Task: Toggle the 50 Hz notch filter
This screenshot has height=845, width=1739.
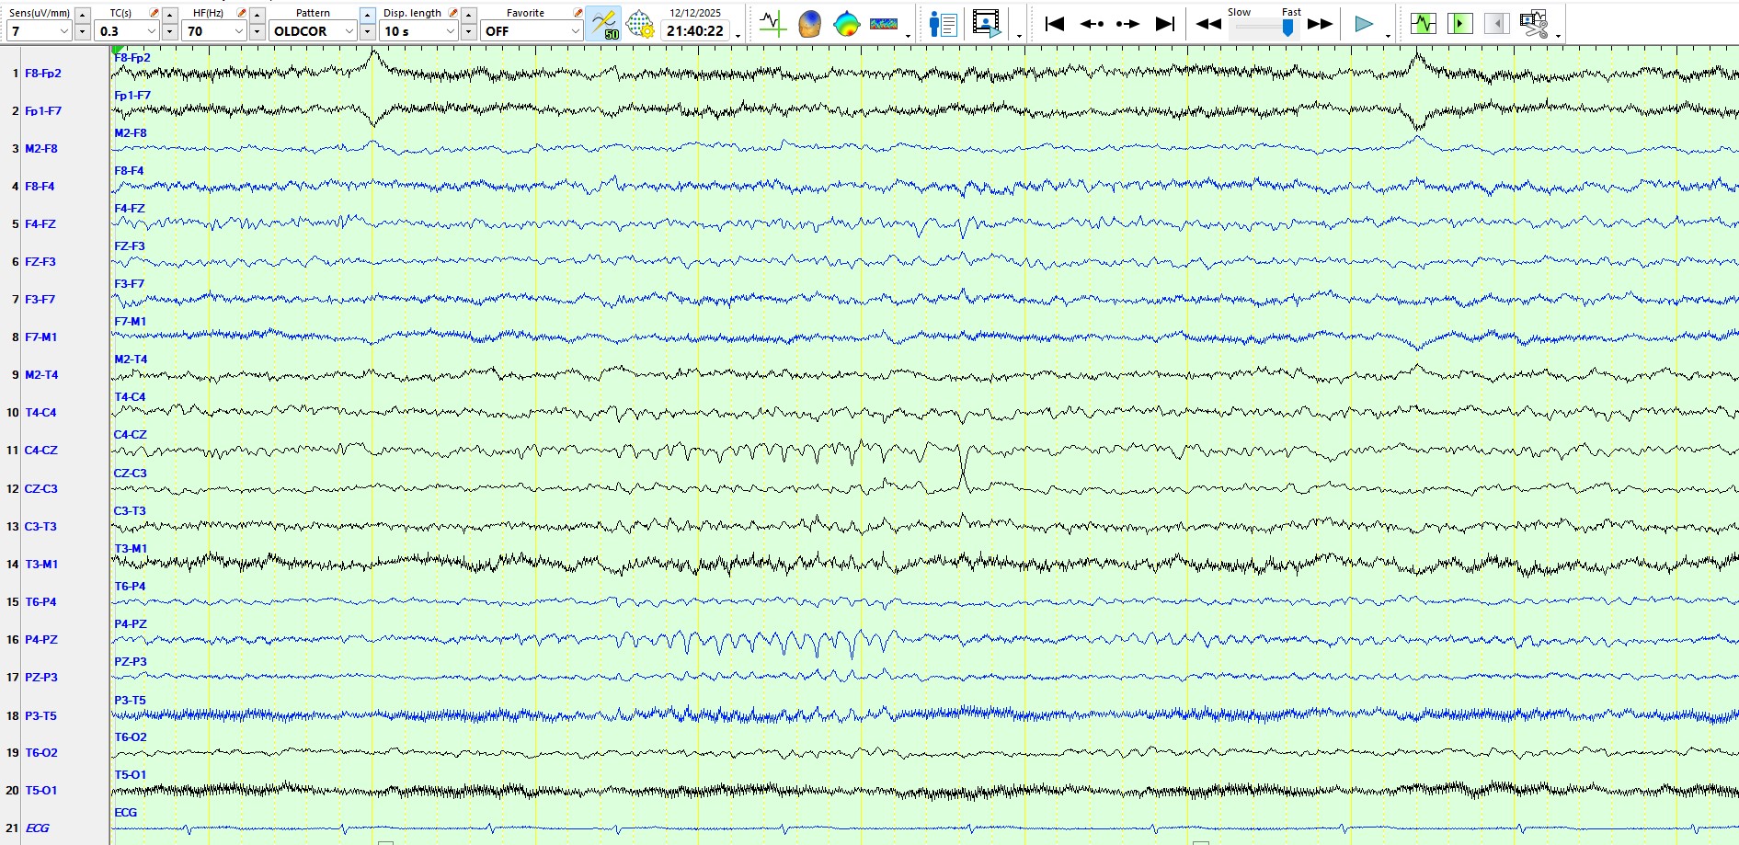Action: (x=603, y=24)
